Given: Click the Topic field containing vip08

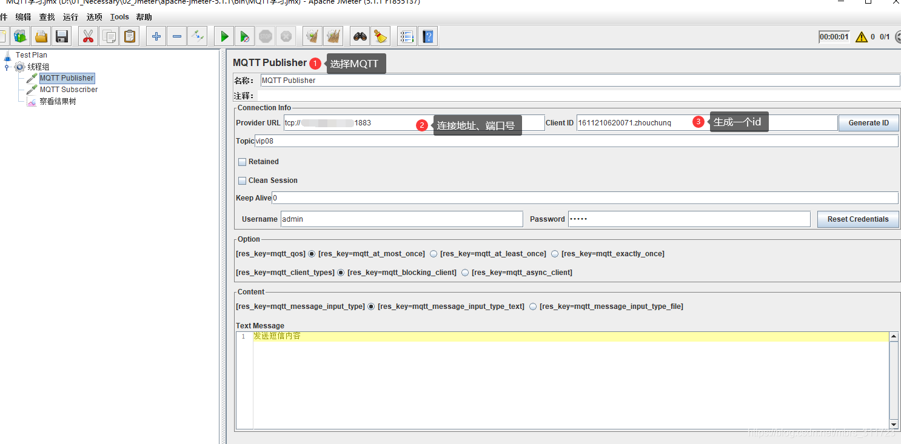Looking at the screenshot, I should 577,141.
